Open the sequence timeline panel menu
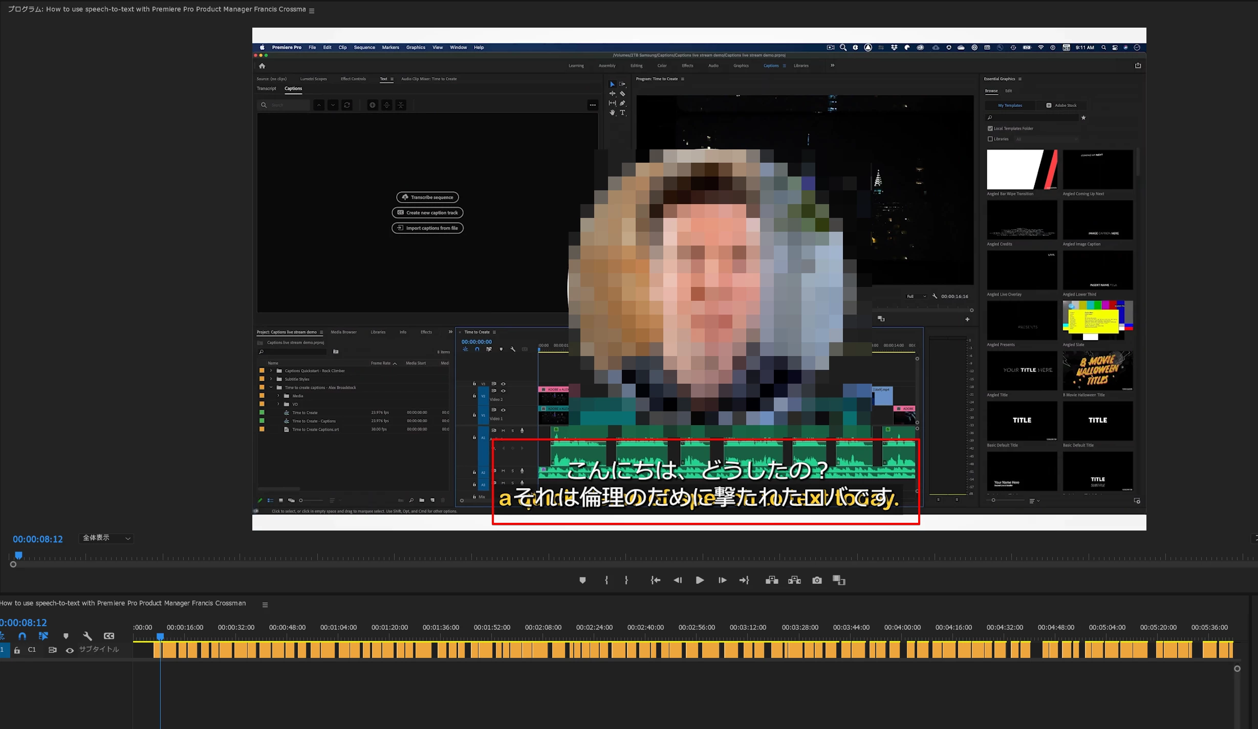 pyautogui.click(x=265, y=605)
